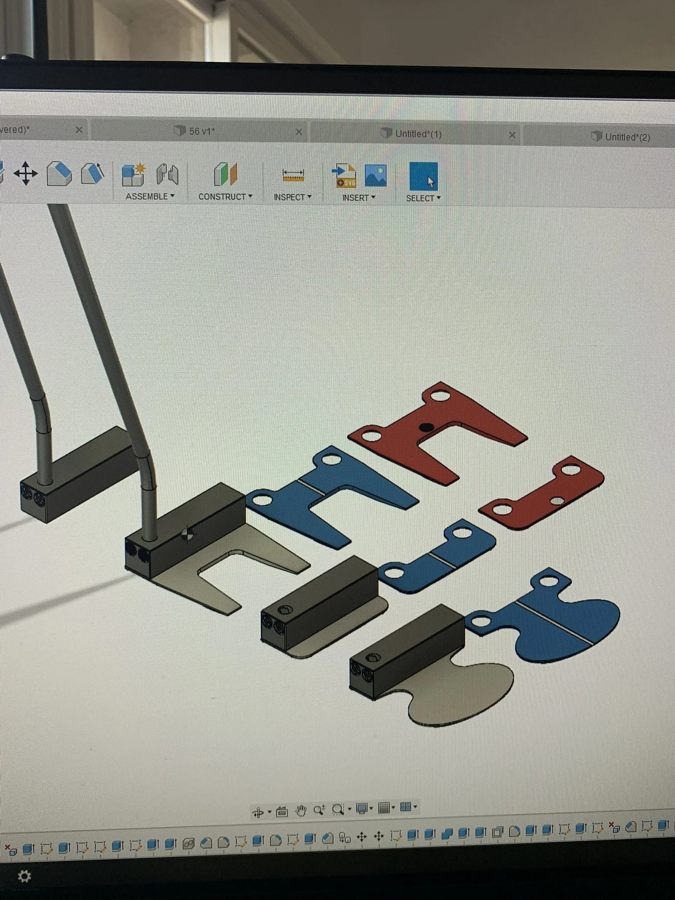Click the Measure ruler icon in Inspect

293,175
